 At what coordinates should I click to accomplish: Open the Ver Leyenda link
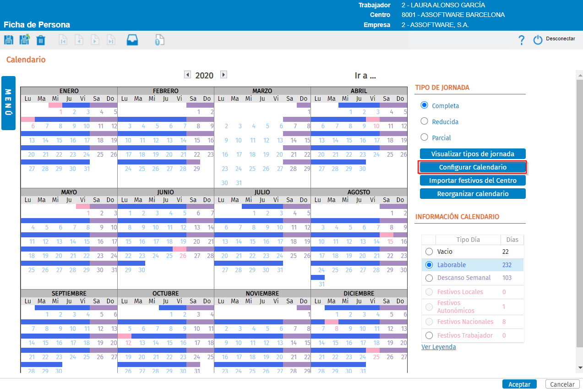point(439,347)
